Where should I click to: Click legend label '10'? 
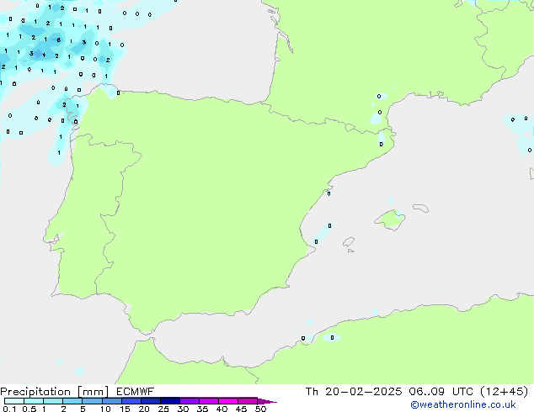[105, 409]
